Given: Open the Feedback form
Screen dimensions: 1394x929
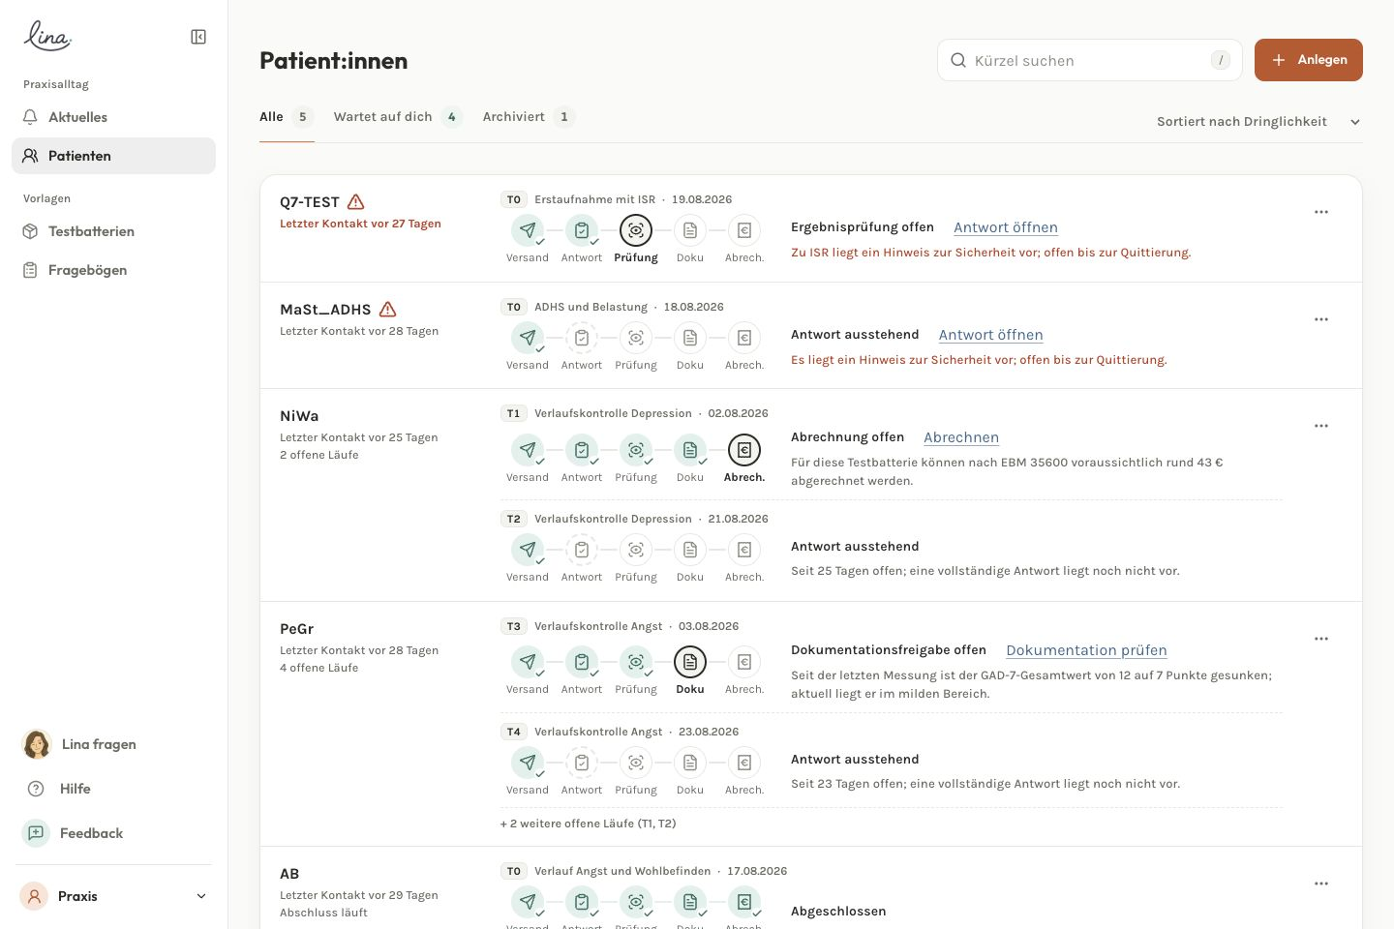Looking at the screenshot, I should point(113,833).
